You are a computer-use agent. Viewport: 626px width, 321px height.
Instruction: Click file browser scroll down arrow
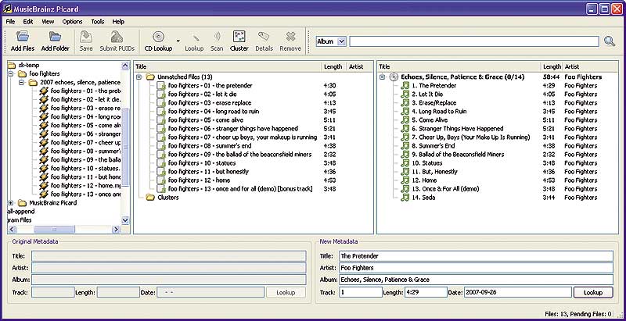coord(125,220)
